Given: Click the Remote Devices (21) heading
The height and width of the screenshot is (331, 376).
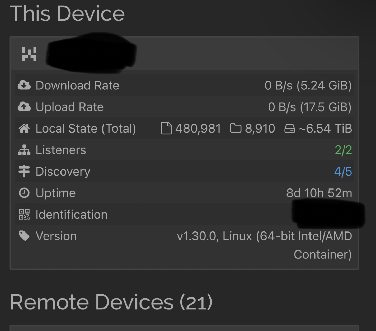Looking at the screenshot, I should (111, 302).
